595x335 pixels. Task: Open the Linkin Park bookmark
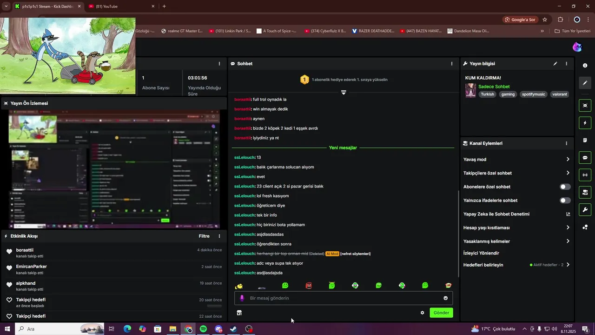point(230,31)
